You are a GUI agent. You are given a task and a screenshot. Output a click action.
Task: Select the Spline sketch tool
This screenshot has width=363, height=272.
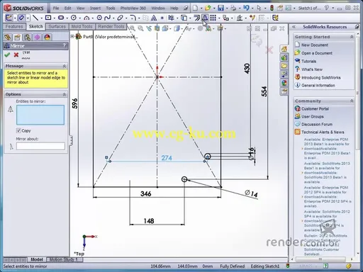[107, 18]
